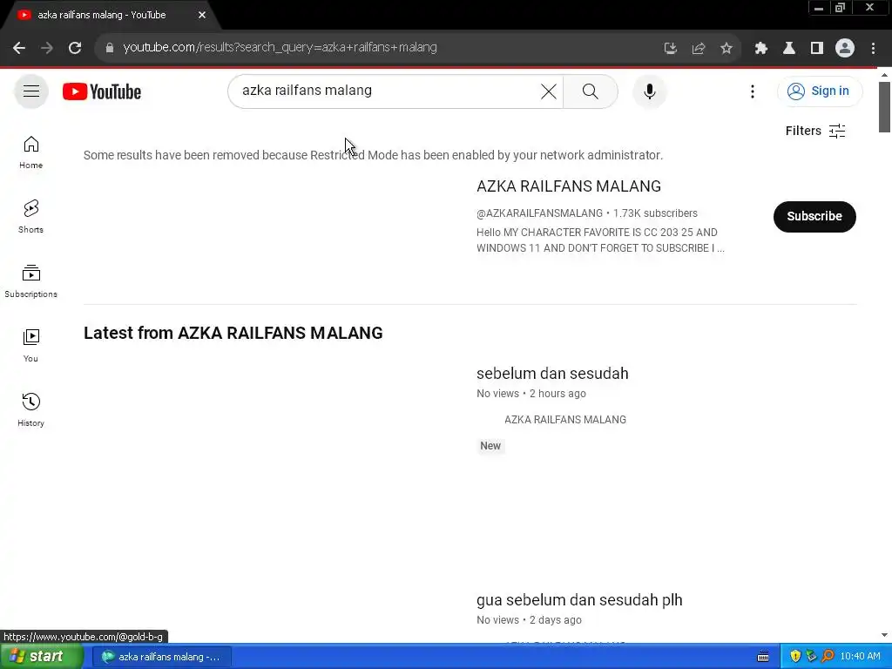
Task: Open Subscriptions in the sidebar
Action: pyautogui.click(x=30, y=281)
